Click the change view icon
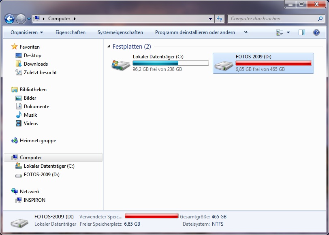 pos(280,32)
